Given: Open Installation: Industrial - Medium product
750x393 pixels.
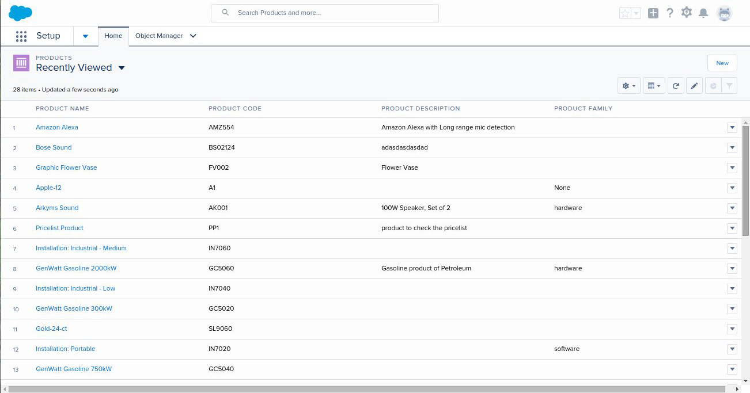Looking at the screenshot, I should click(81, 248).
